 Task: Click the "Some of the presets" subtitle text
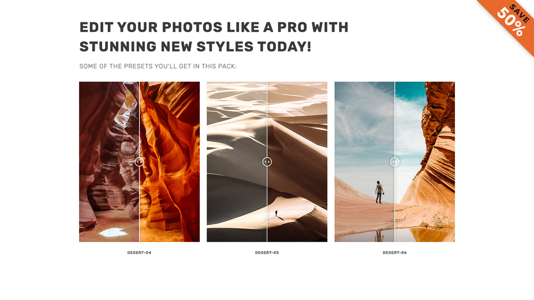[158, 66]
